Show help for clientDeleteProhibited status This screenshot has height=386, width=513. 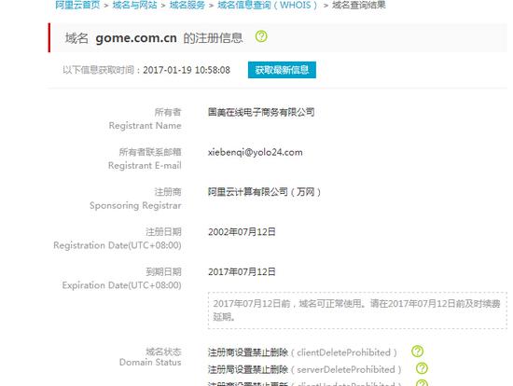pos(417,352)
